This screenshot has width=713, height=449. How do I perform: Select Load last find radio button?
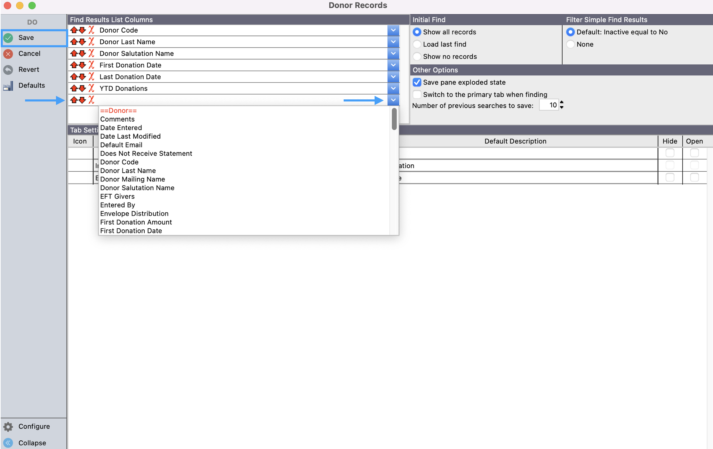tap(417, 44)
